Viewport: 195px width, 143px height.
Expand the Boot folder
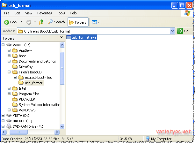click(x=9, y=56)
